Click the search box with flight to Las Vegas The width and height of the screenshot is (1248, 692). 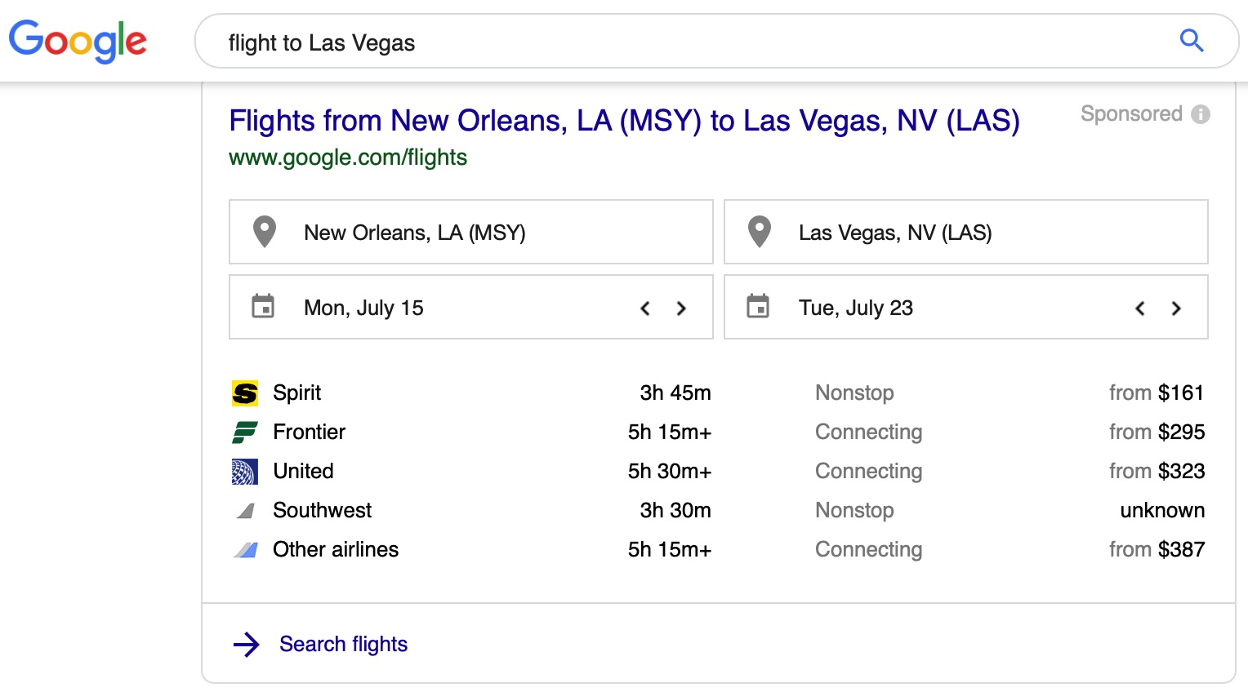click(x=688, y=42)
